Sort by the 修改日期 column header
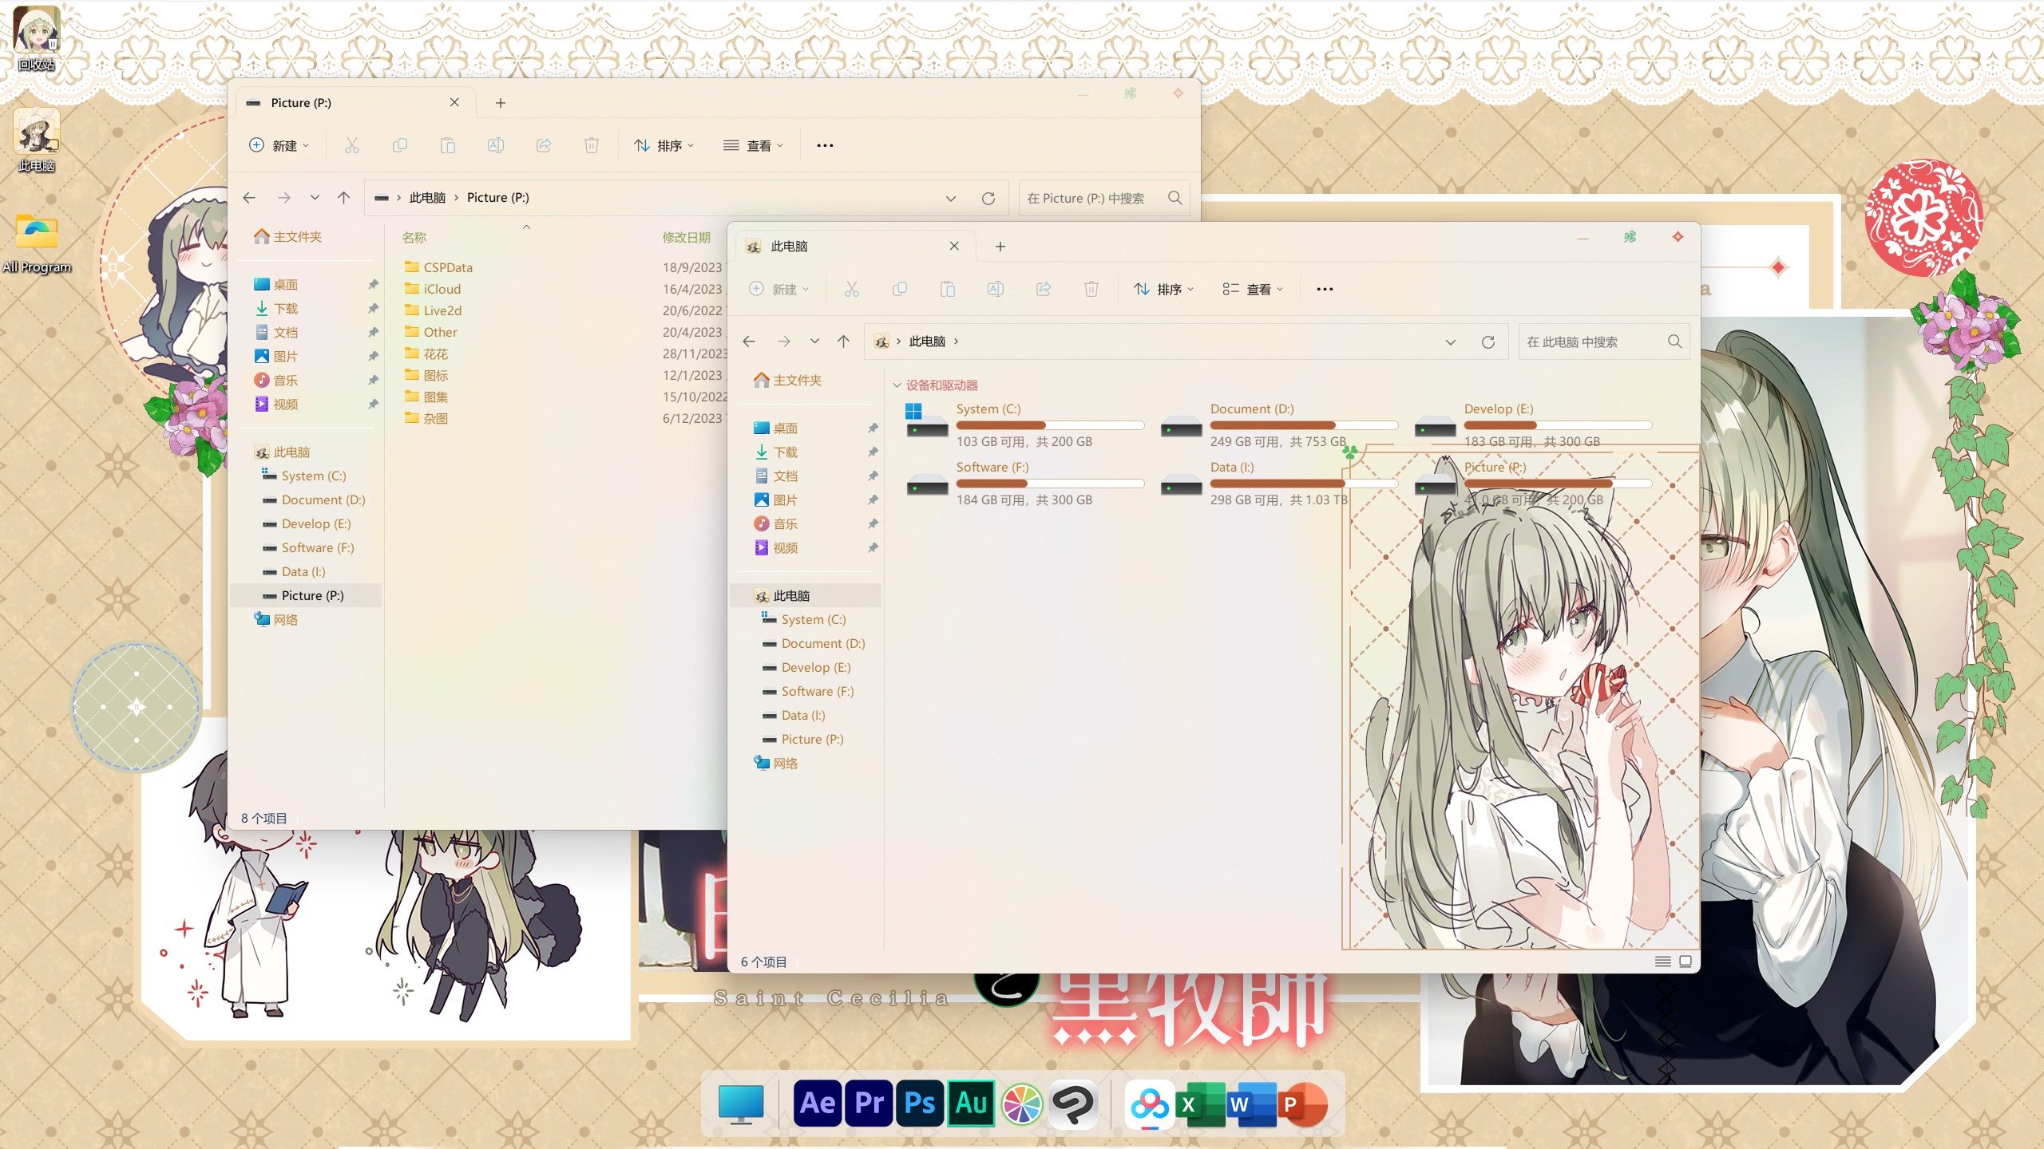The image size is (2044, 1149). [687, 238]
